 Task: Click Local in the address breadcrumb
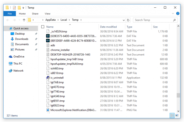tap(64, 20)
